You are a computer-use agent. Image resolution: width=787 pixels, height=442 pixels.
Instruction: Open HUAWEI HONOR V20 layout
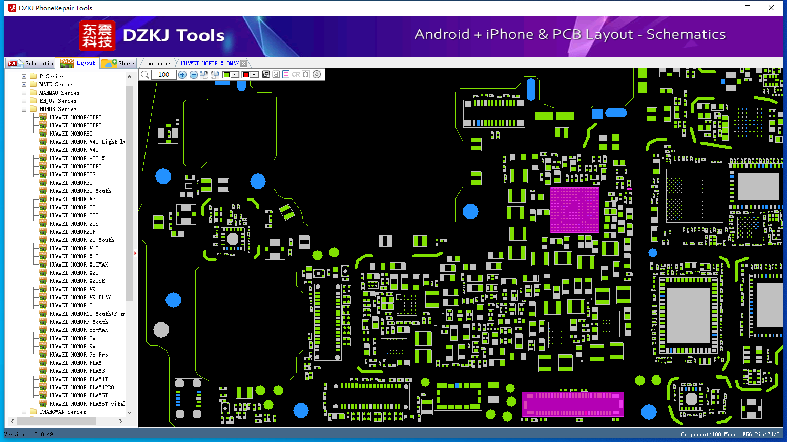(74, 199)
